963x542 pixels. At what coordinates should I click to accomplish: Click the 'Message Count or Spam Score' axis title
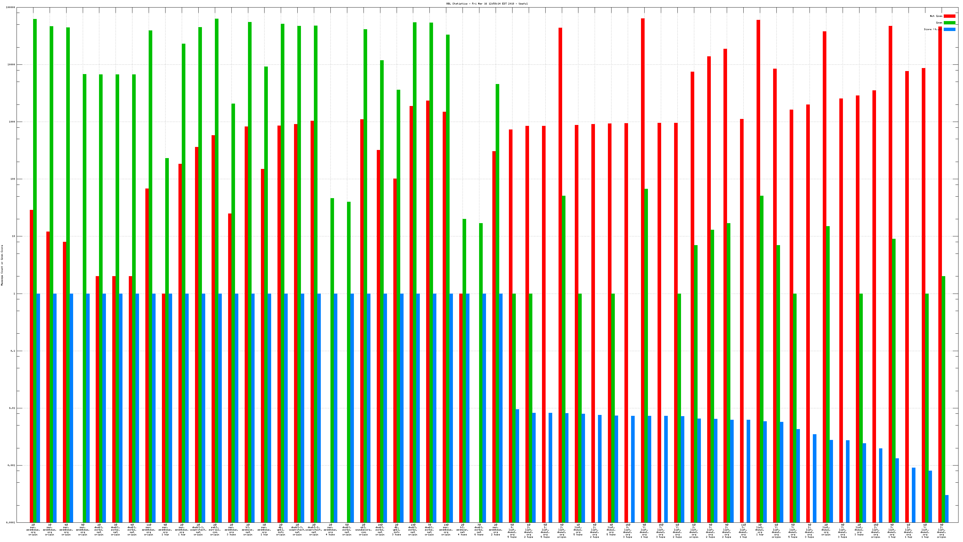tap(2, 265)
